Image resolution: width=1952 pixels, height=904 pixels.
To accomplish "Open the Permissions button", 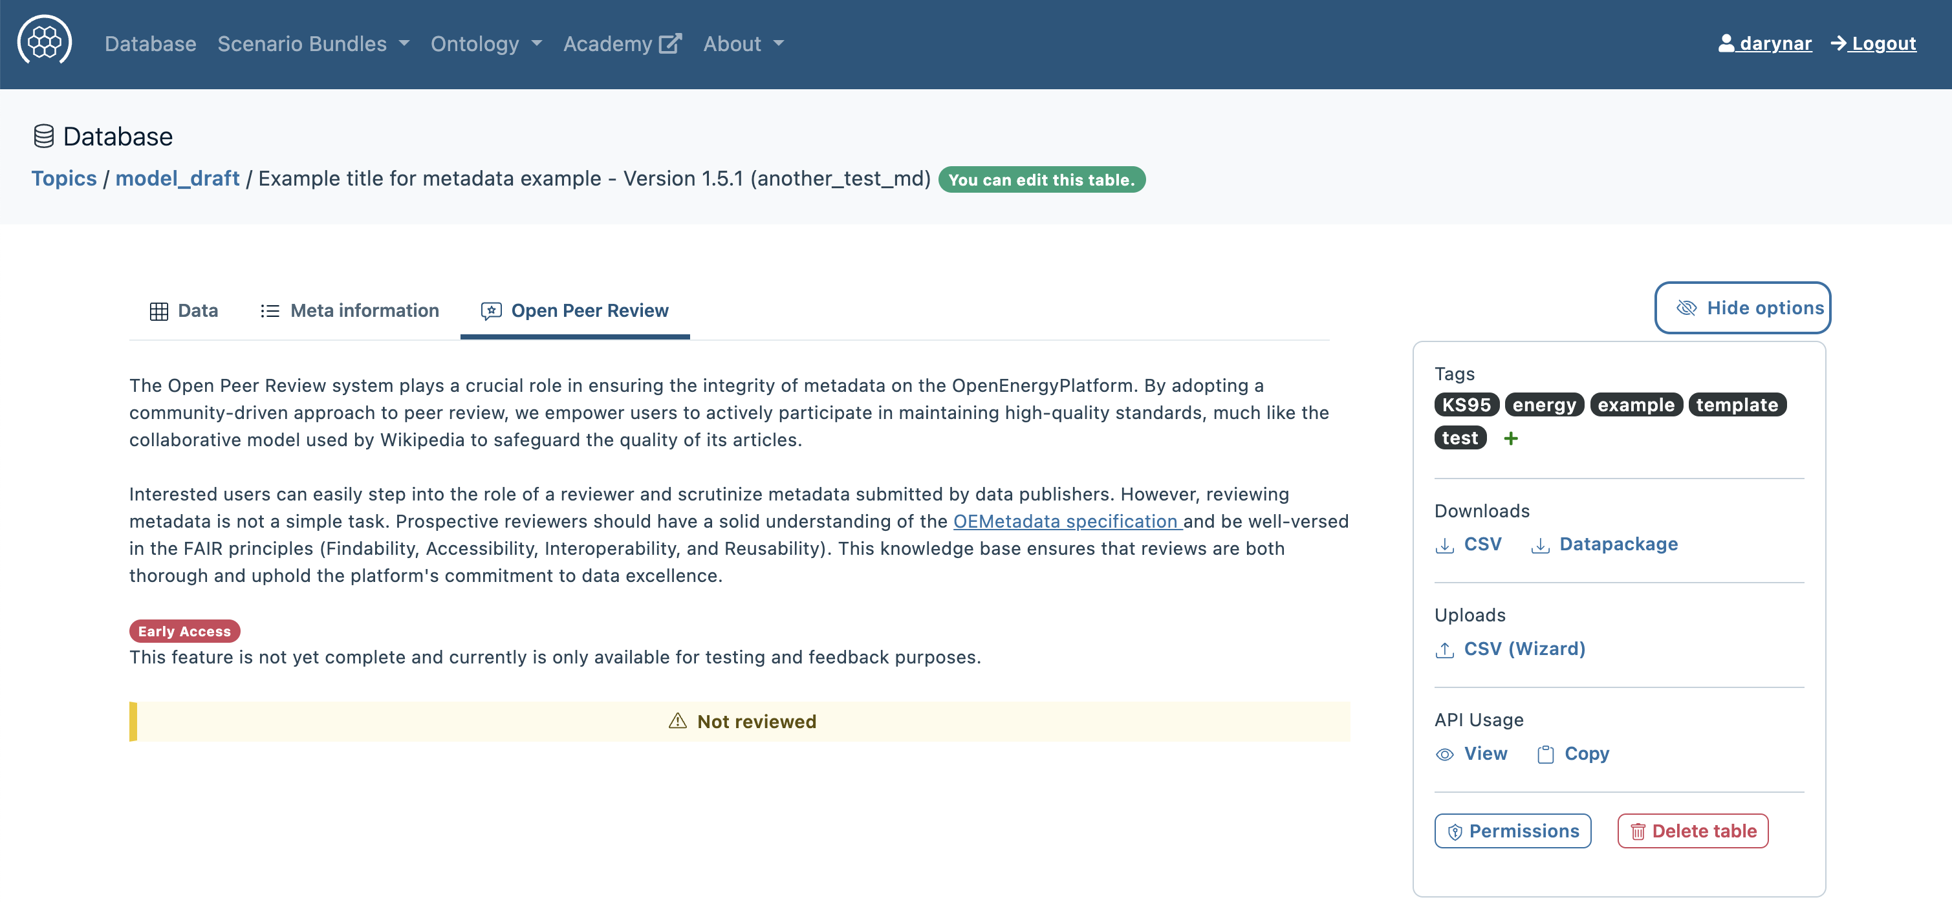I will coord(1512,832).
